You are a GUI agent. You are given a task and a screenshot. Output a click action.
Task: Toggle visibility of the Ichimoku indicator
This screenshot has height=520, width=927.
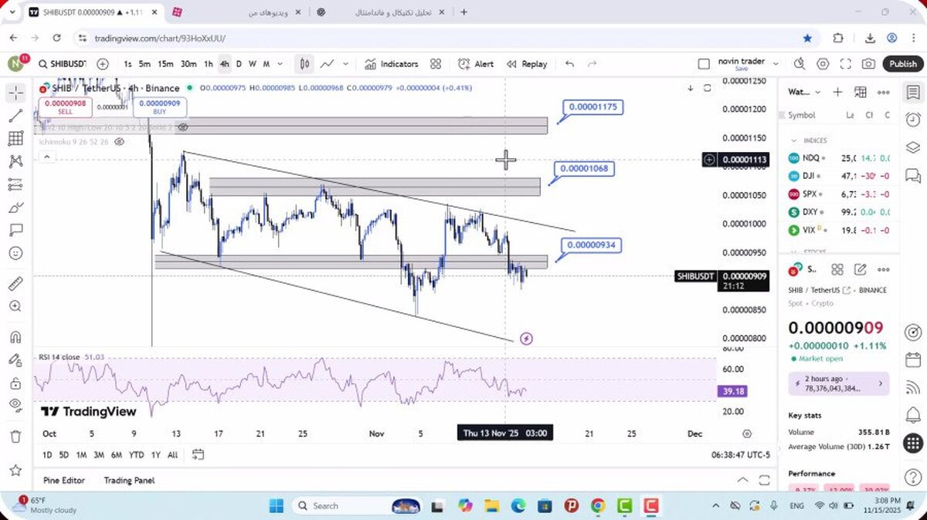click(x=120, y=142)
